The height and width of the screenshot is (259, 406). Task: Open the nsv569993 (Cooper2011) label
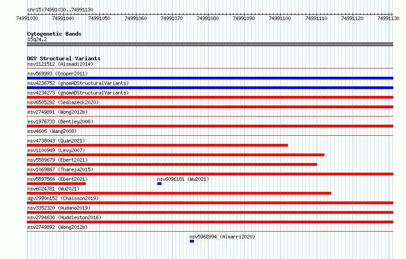pyautogui.click(x=57, y=74)
